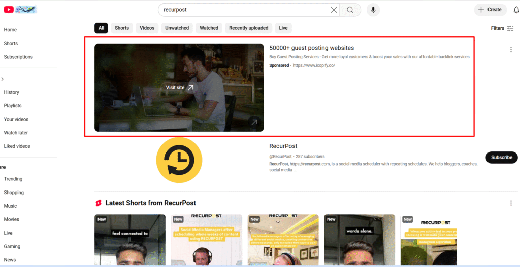This screenshot has width=520, height=267.
Task: Open the icopify.co sponsored URL
Action: click(x=314, y=65)
